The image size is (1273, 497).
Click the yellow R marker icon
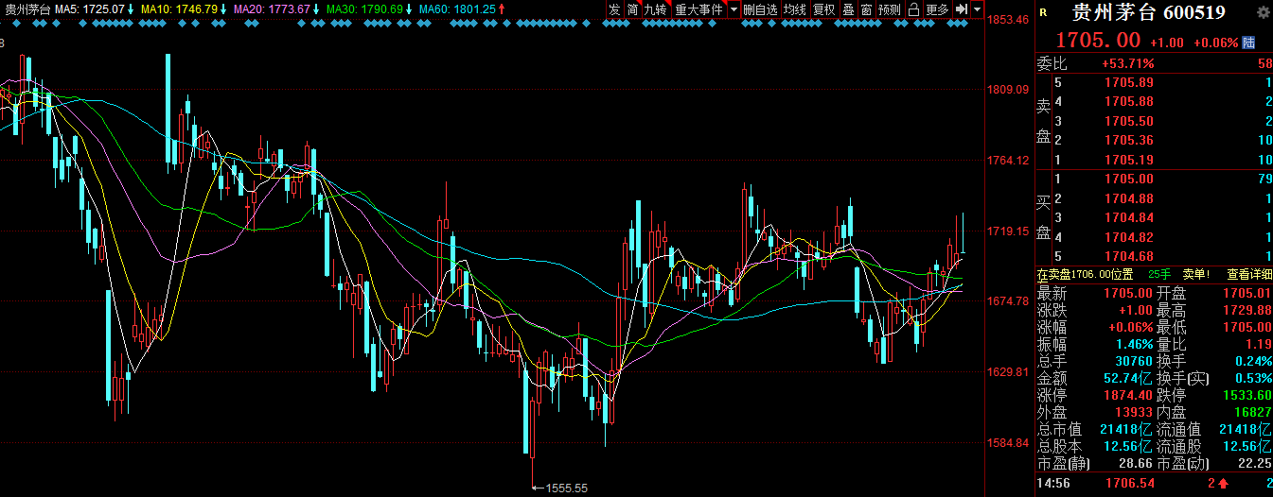tap(1043, 13)
